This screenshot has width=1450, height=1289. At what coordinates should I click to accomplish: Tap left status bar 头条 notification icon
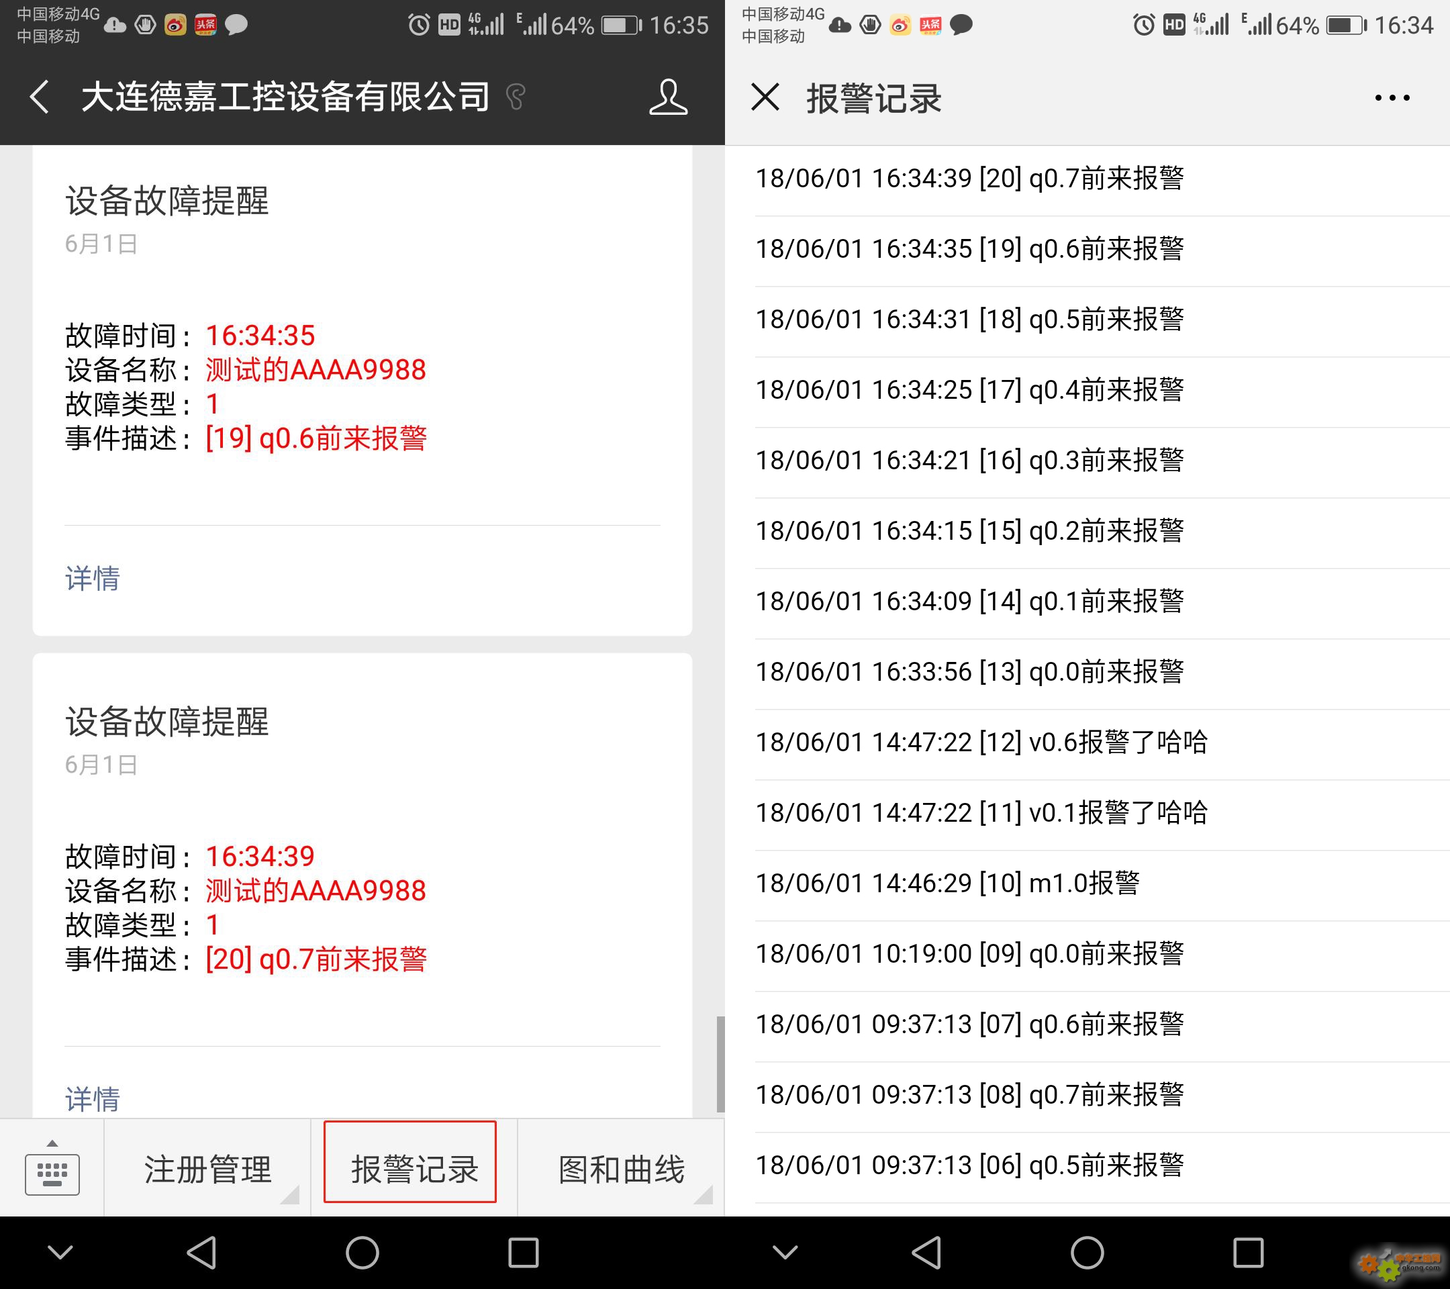pyautogui.click(x=205, y=26)
